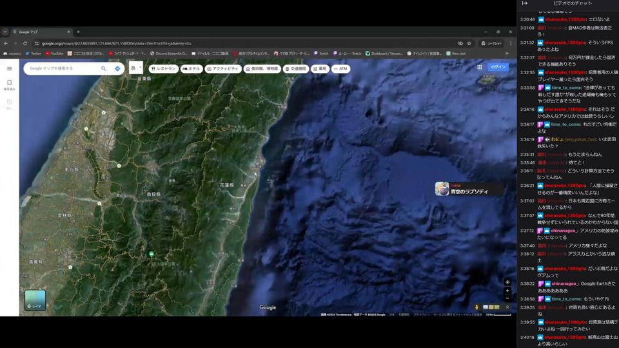
Task: Open the シークレット incognito indicator
Action: [x=491, y=43]
